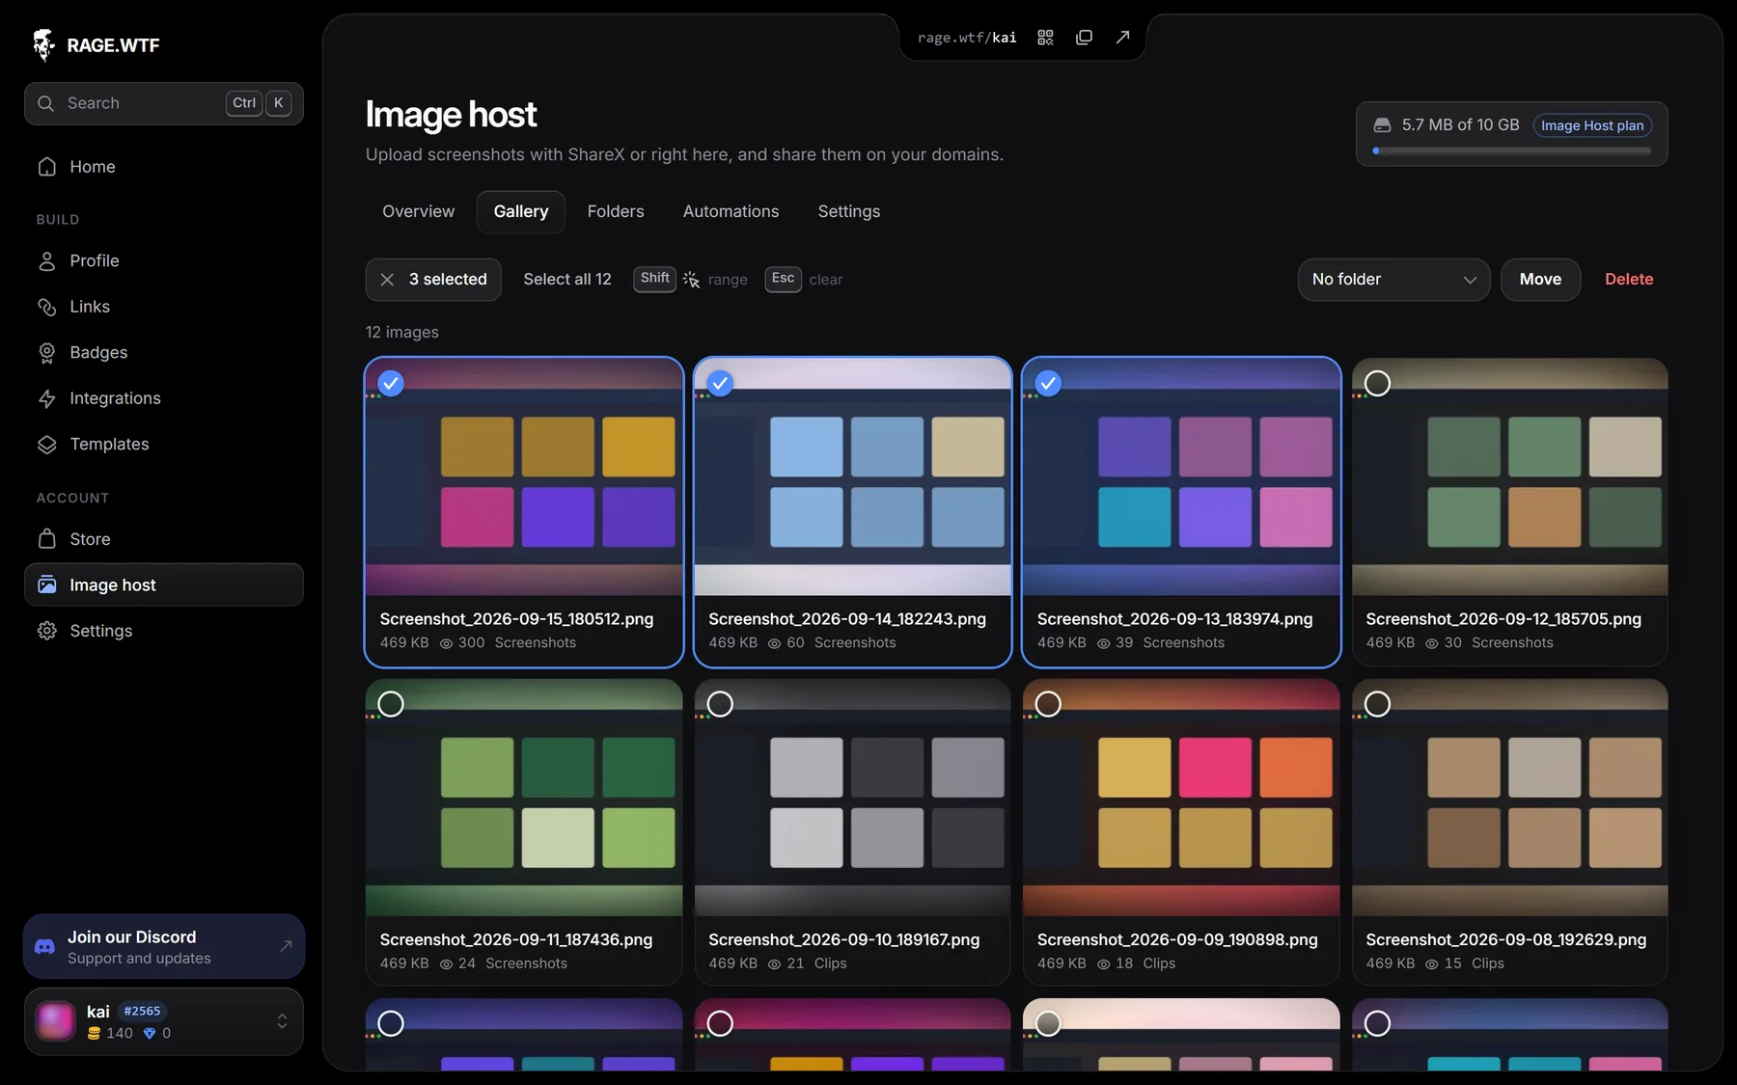The width and height of the screenshot is (1737, 1085).
Task: Click the Move button
Action: (x=1540, y=280)
